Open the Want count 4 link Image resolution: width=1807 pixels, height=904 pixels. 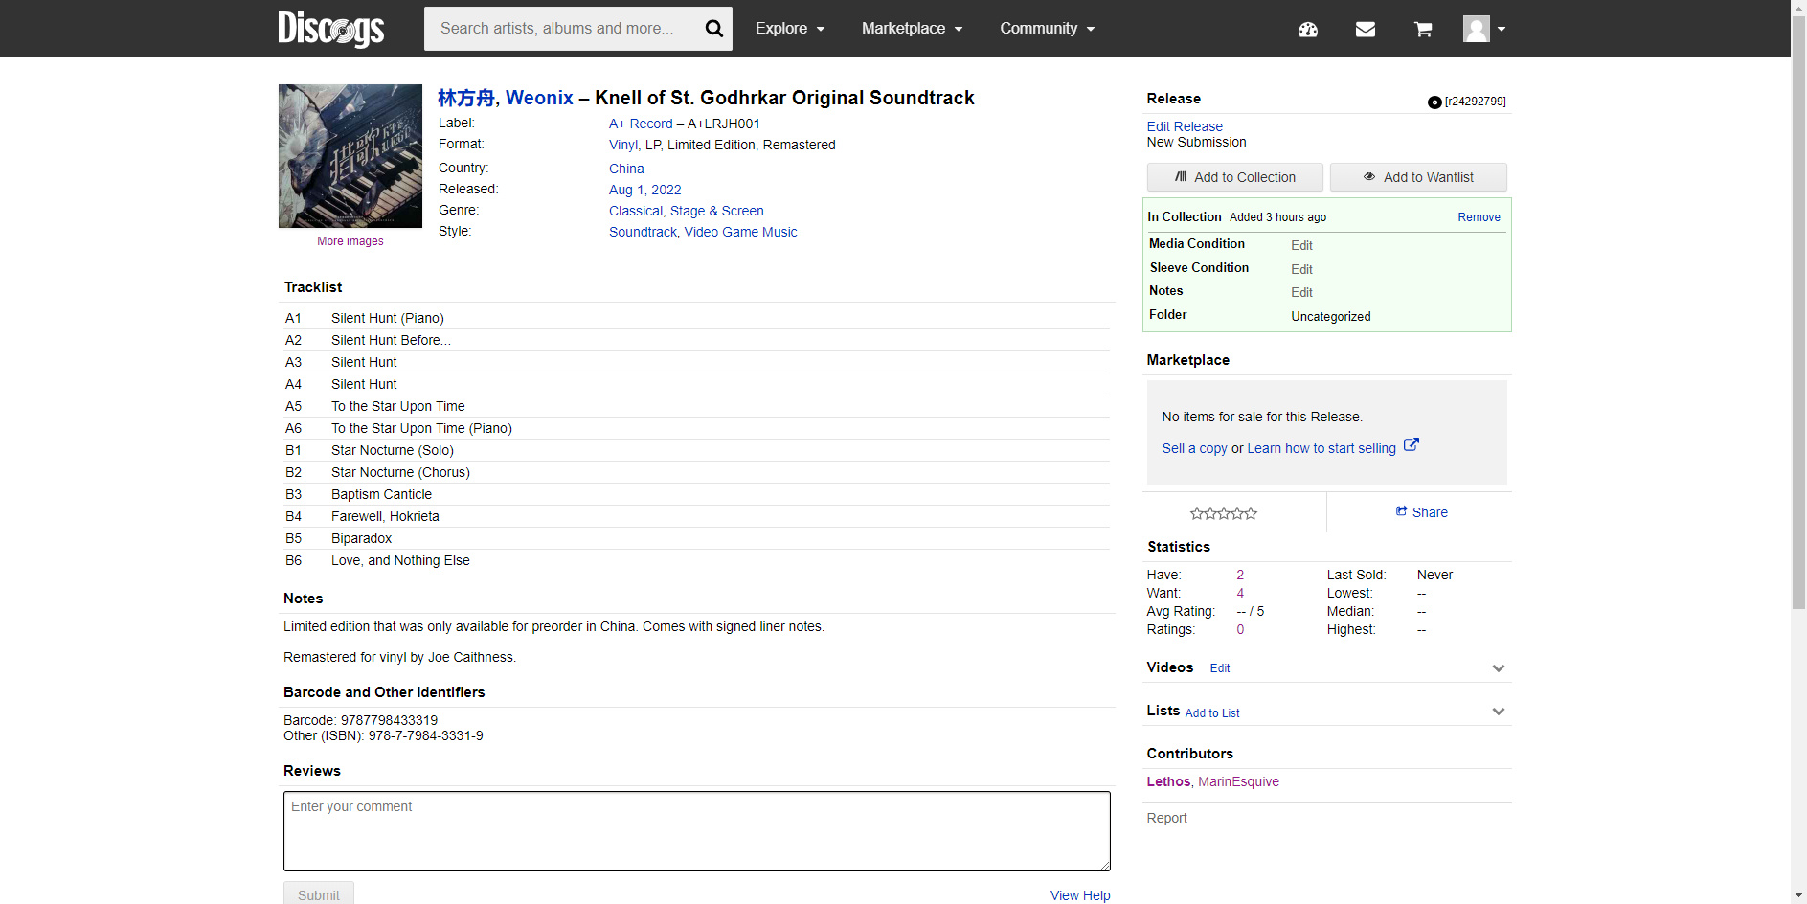[1240, 593]
